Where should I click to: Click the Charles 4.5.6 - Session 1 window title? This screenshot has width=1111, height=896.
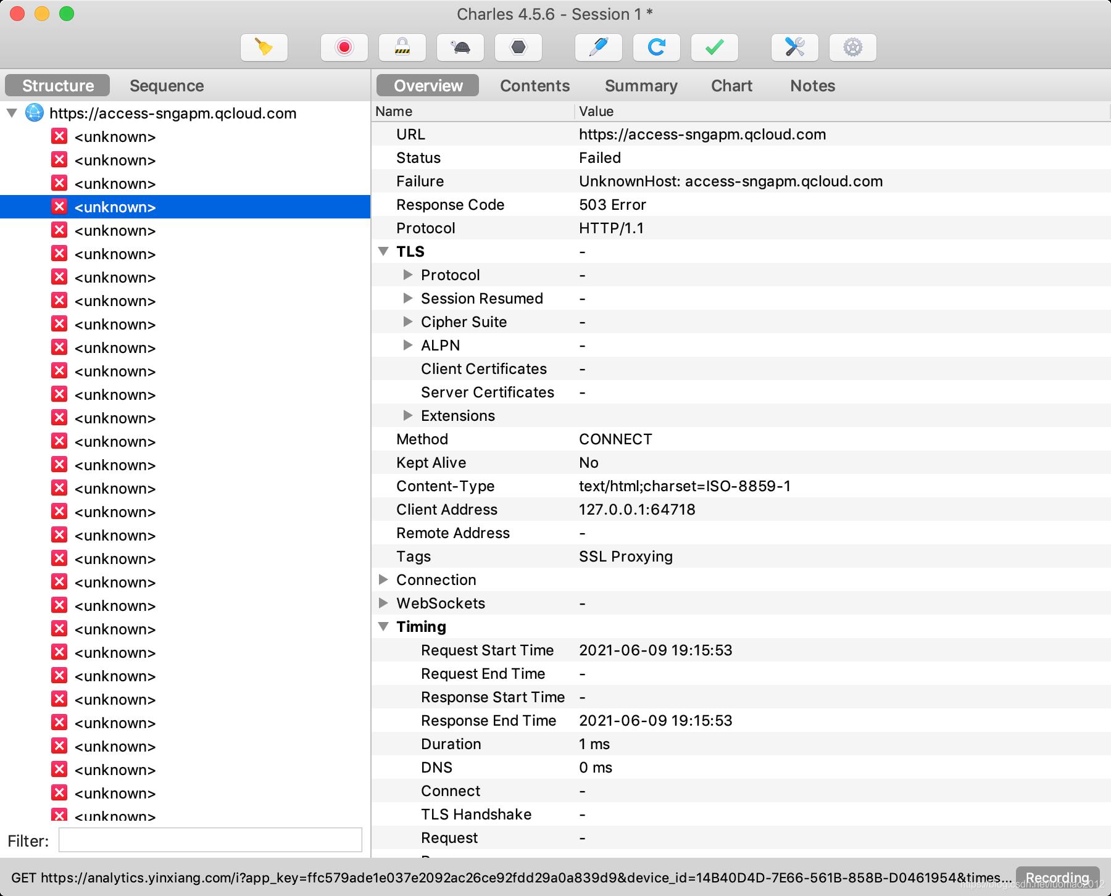point(554,14)
